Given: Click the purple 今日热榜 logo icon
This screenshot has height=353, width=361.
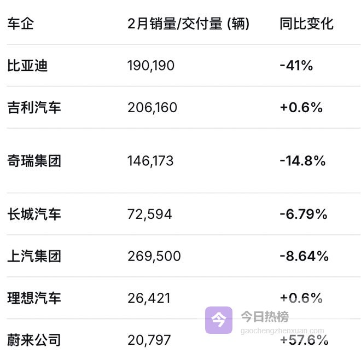Looking at the screenshot, I should pos(218,320).
